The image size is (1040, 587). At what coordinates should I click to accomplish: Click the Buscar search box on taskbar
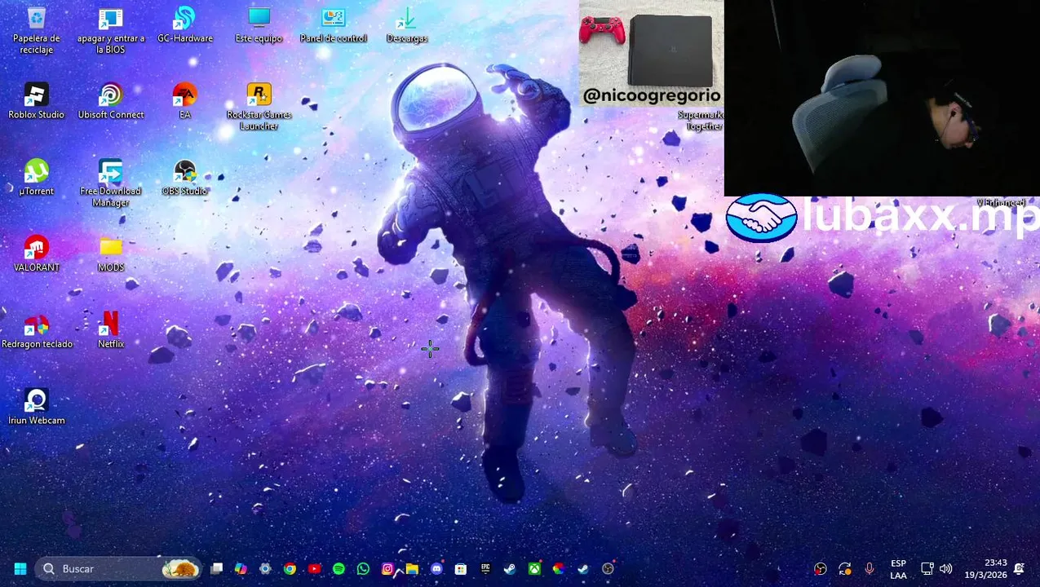click(x=118, y=569)
